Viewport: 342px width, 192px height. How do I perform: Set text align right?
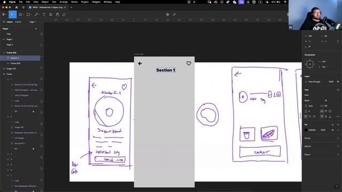pos(314,117)
